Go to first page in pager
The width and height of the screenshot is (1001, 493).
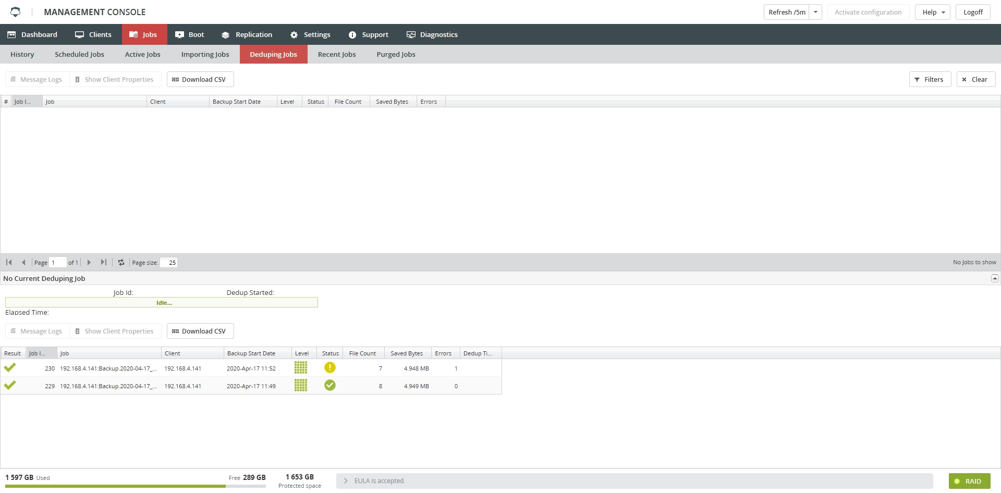9,262
